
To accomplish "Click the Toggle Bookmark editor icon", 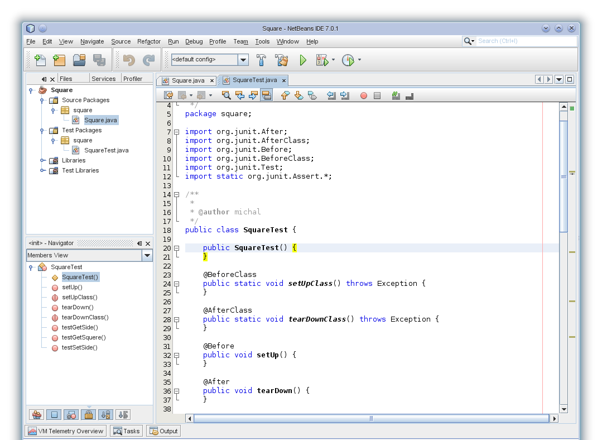I will [x=312, y=95].
